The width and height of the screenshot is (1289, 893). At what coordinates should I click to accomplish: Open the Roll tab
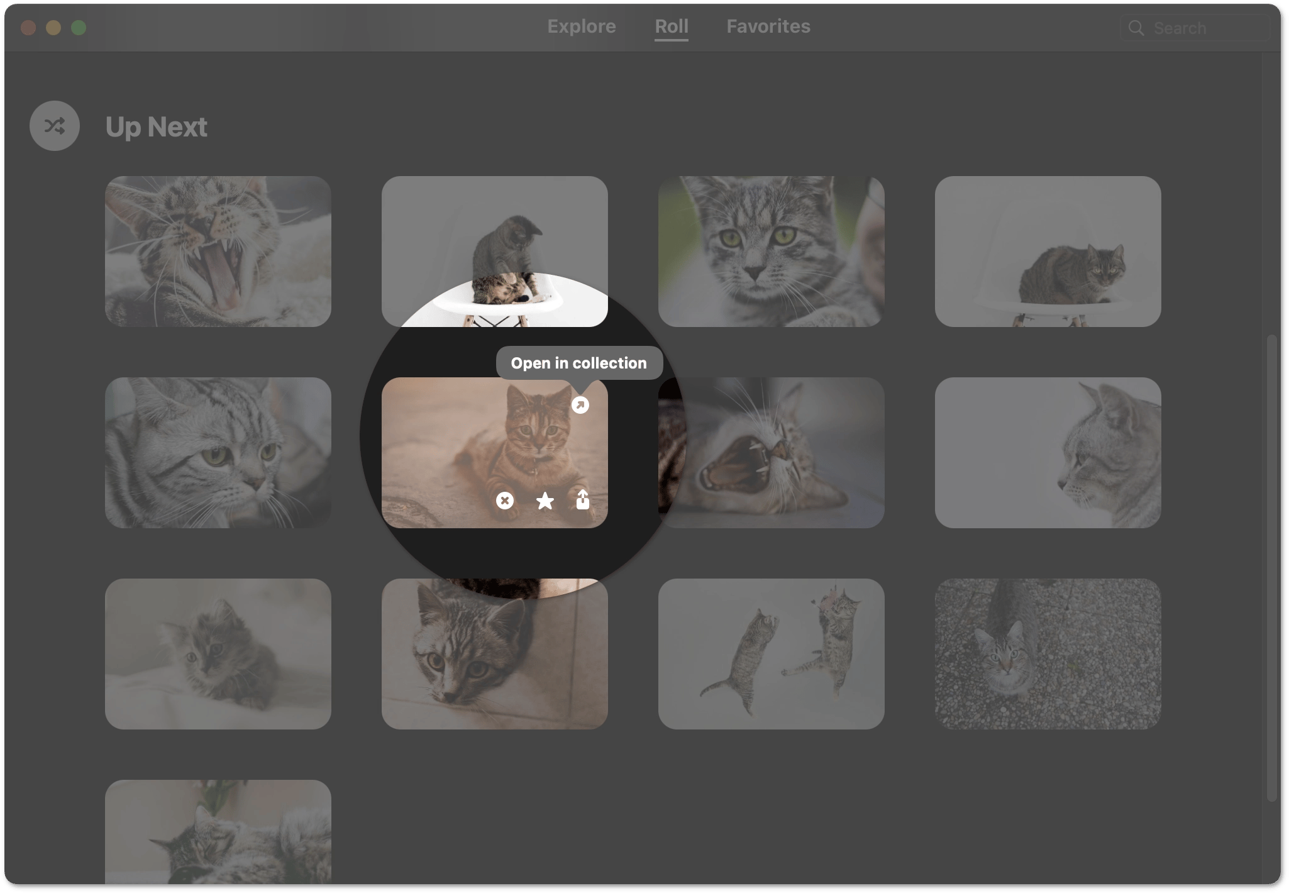point(671,26)
